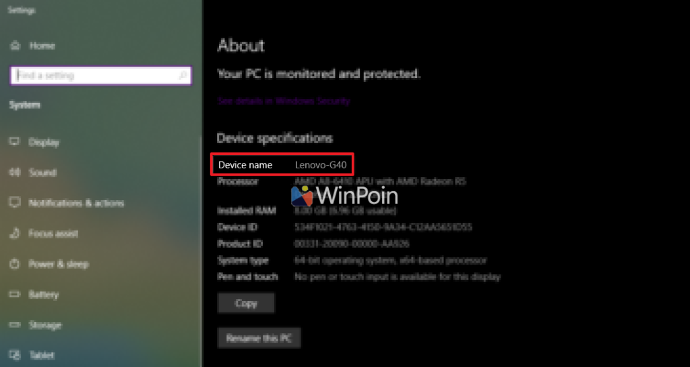Click the Home icon in the sidebar
The image size is (690, 367).
15,46
